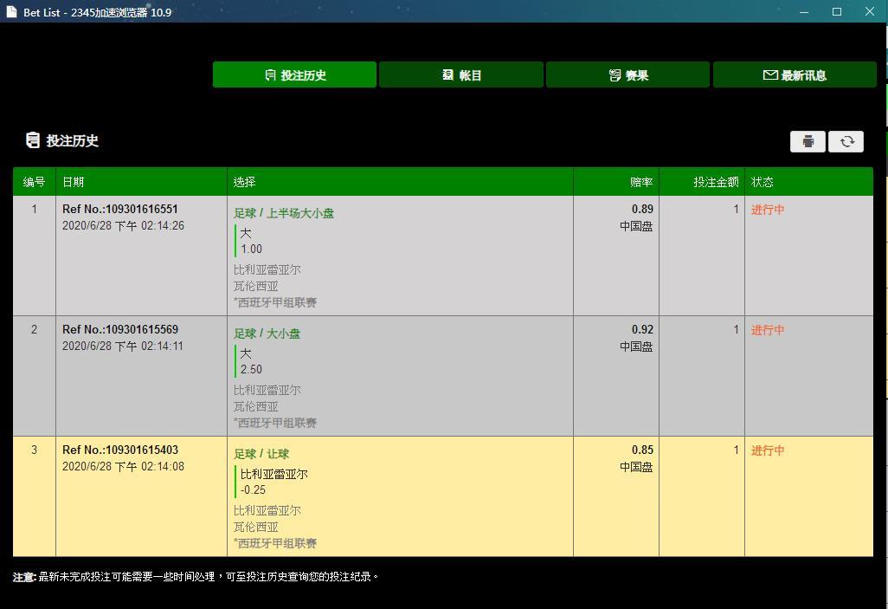Click handicap value 1.00
This screenshot has height=609, width=888.
coord(251,249)
